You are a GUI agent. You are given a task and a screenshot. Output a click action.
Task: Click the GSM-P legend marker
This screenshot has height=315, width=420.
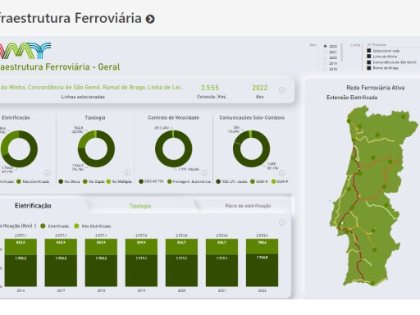tap(274, 181)
